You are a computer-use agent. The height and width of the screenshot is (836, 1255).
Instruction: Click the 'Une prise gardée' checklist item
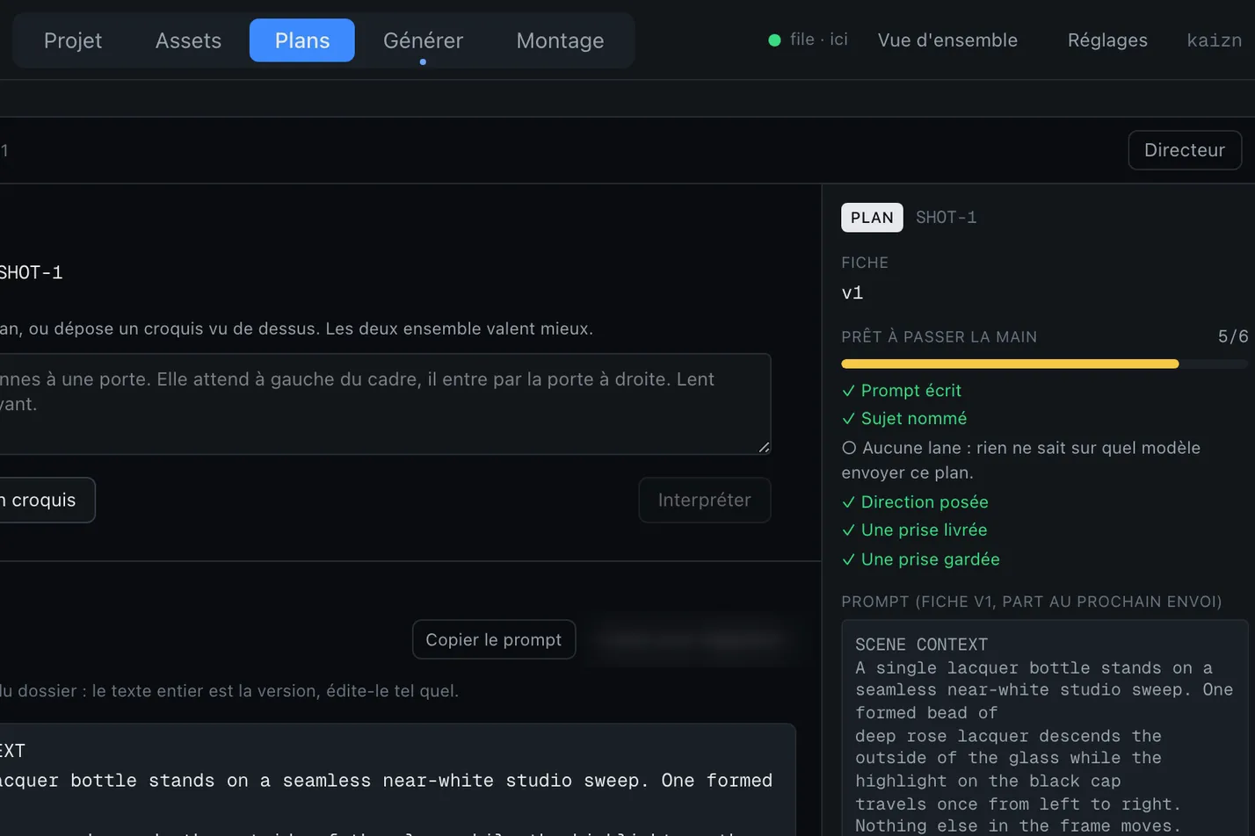[920, 559]
